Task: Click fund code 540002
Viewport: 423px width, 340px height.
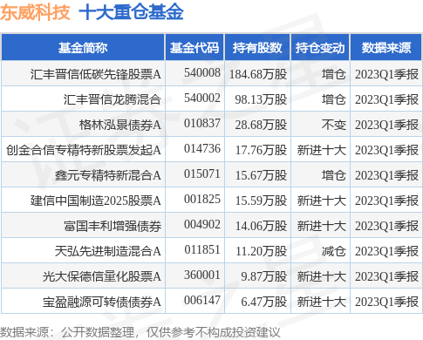Action: pos(202,98)
